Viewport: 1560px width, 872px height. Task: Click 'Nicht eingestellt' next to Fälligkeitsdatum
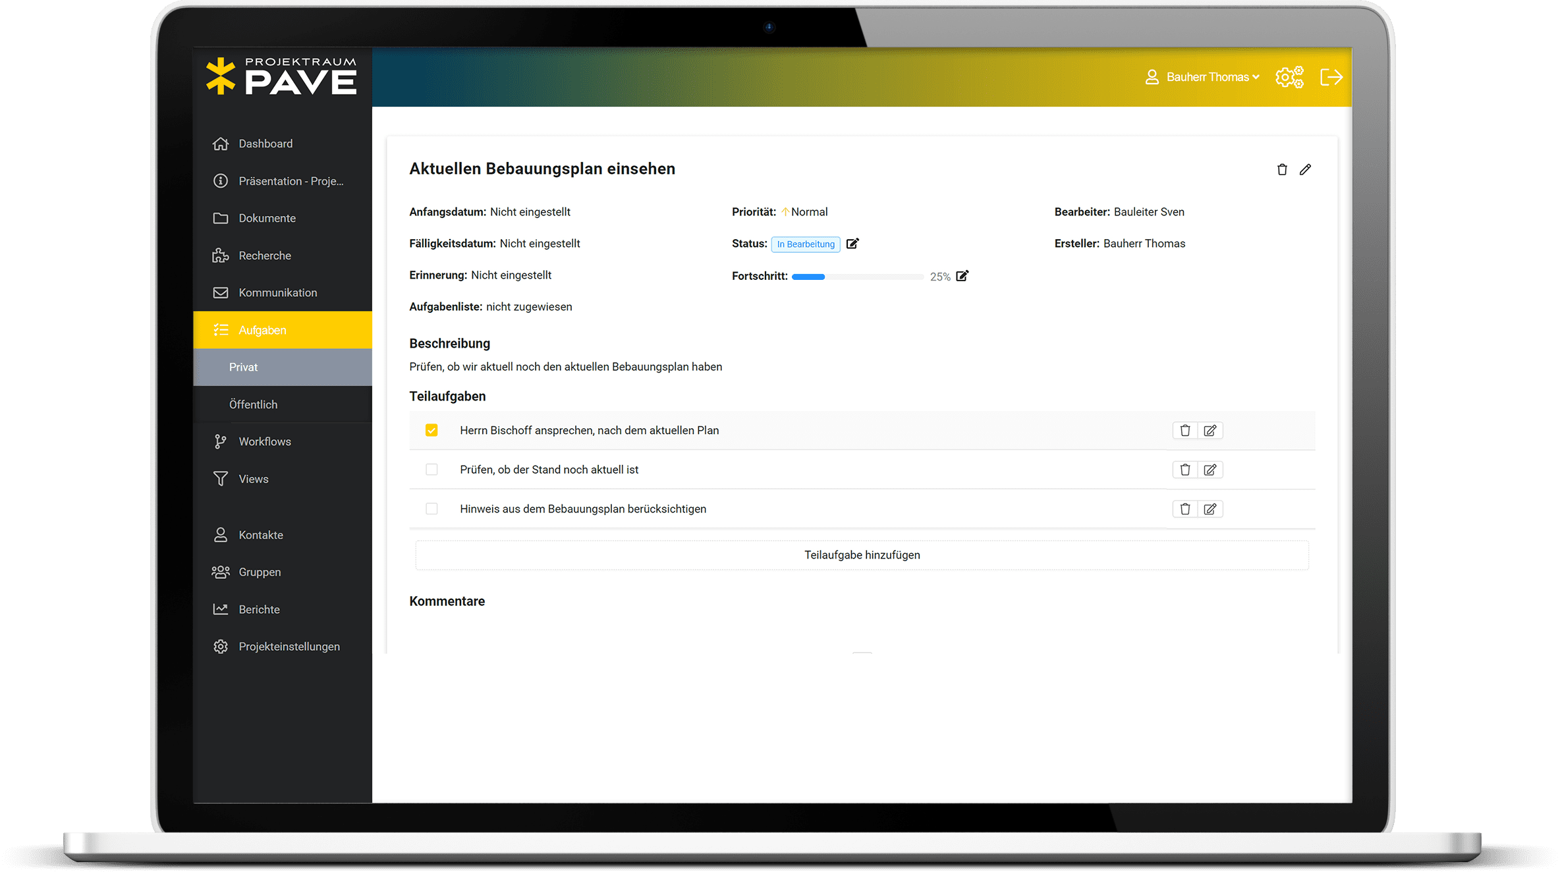point(540,244)
